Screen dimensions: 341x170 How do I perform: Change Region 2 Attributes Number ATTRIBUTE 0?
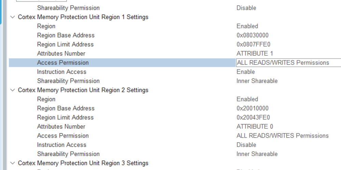click(x=255, y=127)
